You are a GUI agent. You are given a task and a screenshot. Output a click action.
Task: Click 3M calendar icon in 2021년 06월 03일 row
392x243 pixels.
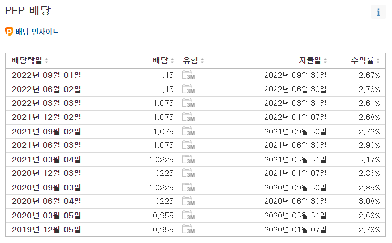(x=189, y=145)
